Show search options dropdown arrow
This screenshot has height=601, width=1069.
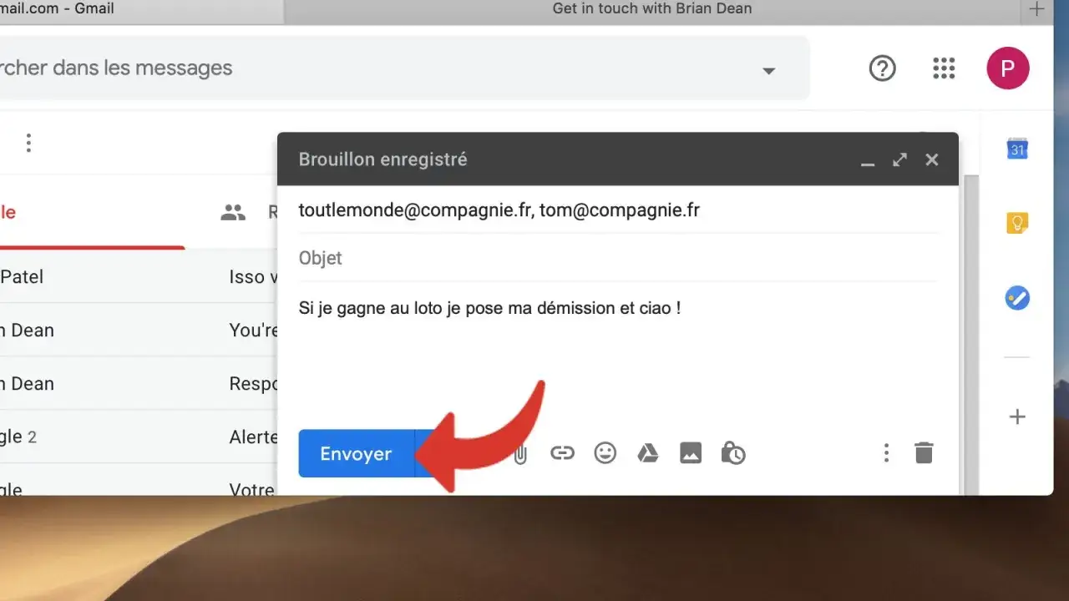click(x=769, y=71)
